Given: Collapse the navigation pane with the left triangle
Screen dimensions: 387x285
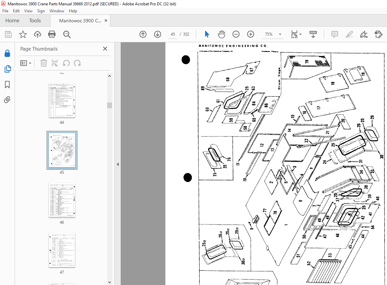Looking at the screenshot, I should (x=118, y=164).
